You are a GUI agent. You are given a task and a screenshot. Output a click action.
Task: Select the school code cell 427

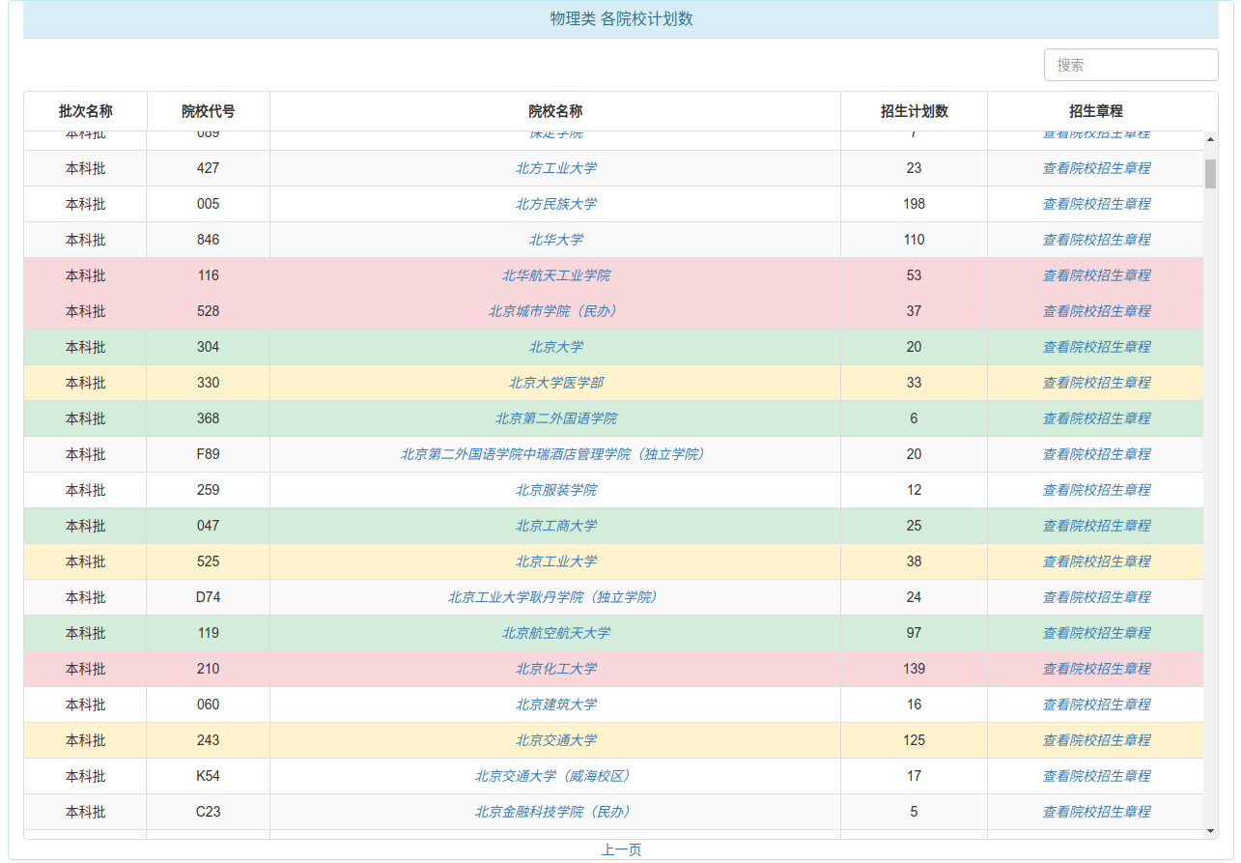pyautogui.click(x=209, y=168)
